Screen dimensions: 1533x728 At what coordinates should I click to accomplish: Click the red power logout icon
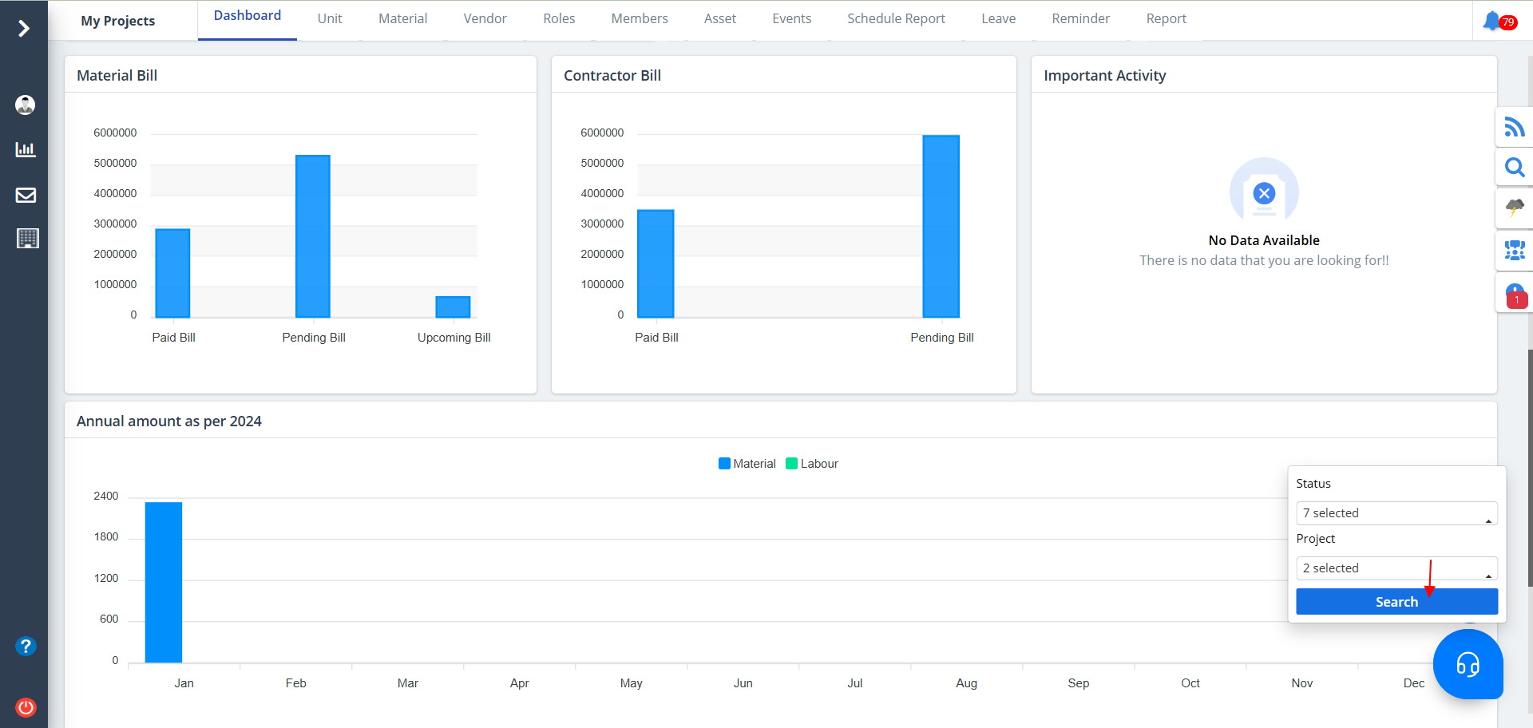click(26, 707)
